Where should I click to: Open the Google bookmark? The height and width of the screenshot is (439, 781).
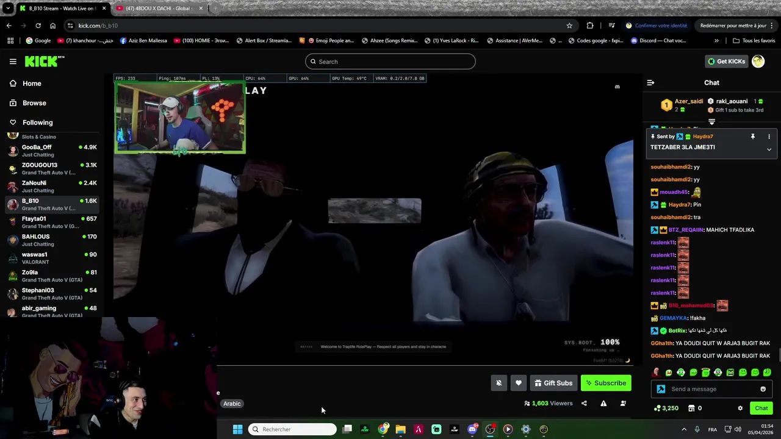click(x=38, y=41)
